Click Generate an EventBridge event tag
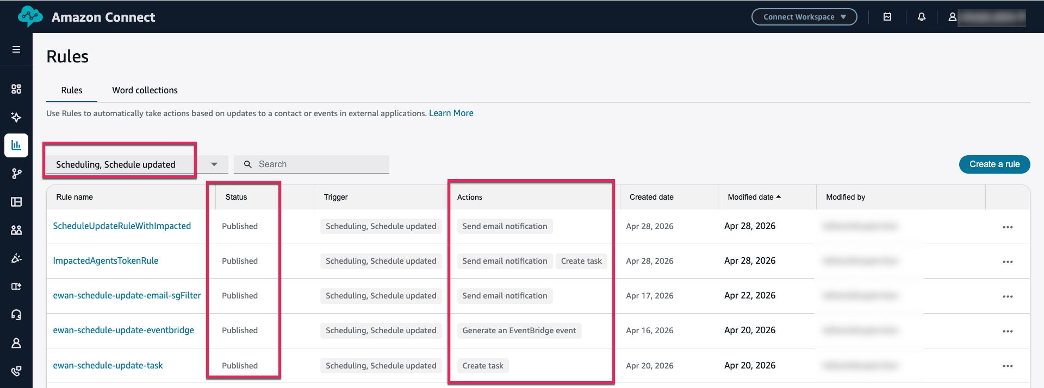 pos(519,330)
